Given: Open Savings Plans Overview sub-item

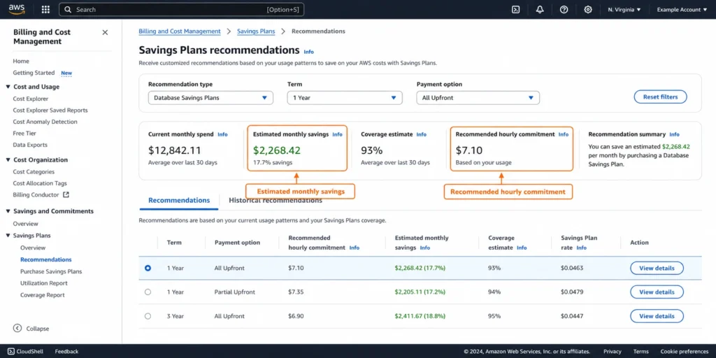Looking at the screenshot, I should point(33,248).
